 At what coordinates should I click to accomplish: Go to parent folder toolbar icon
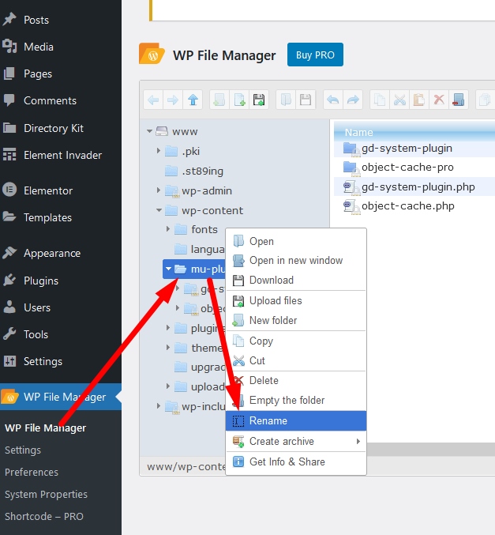point(193,100)
